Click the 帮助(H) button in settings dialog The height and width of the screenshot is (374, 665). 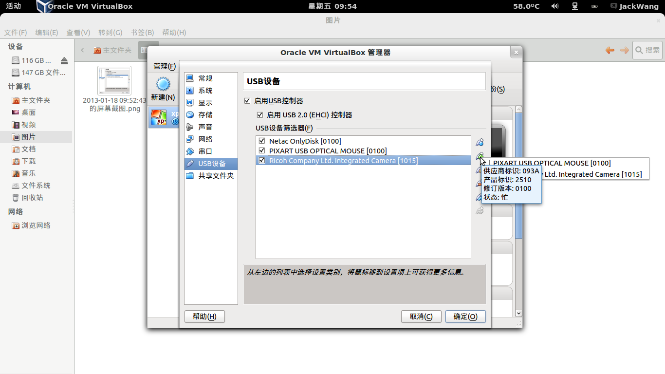(x=204, y=317)
